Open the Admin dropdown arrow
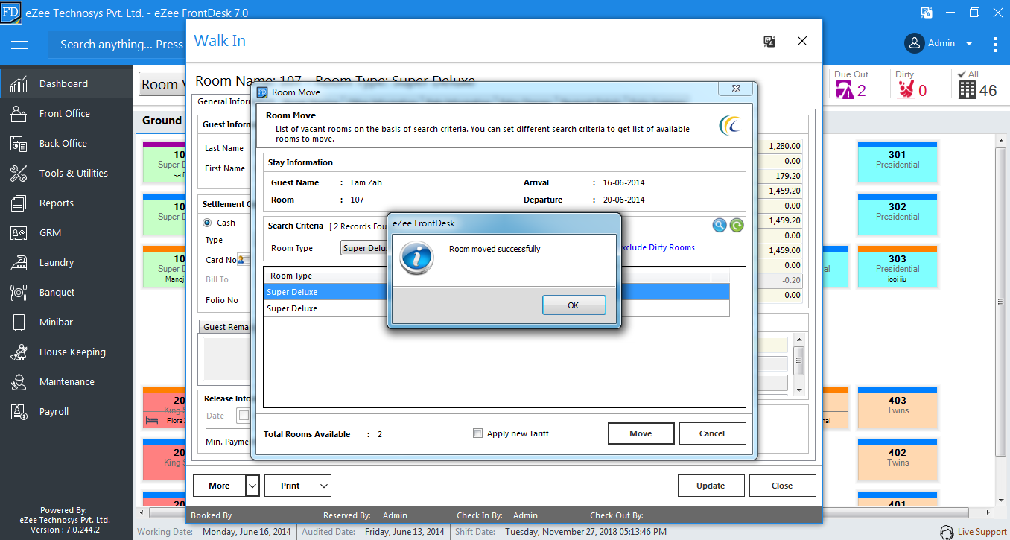1010x540 pixels. (x=969, y=44)
